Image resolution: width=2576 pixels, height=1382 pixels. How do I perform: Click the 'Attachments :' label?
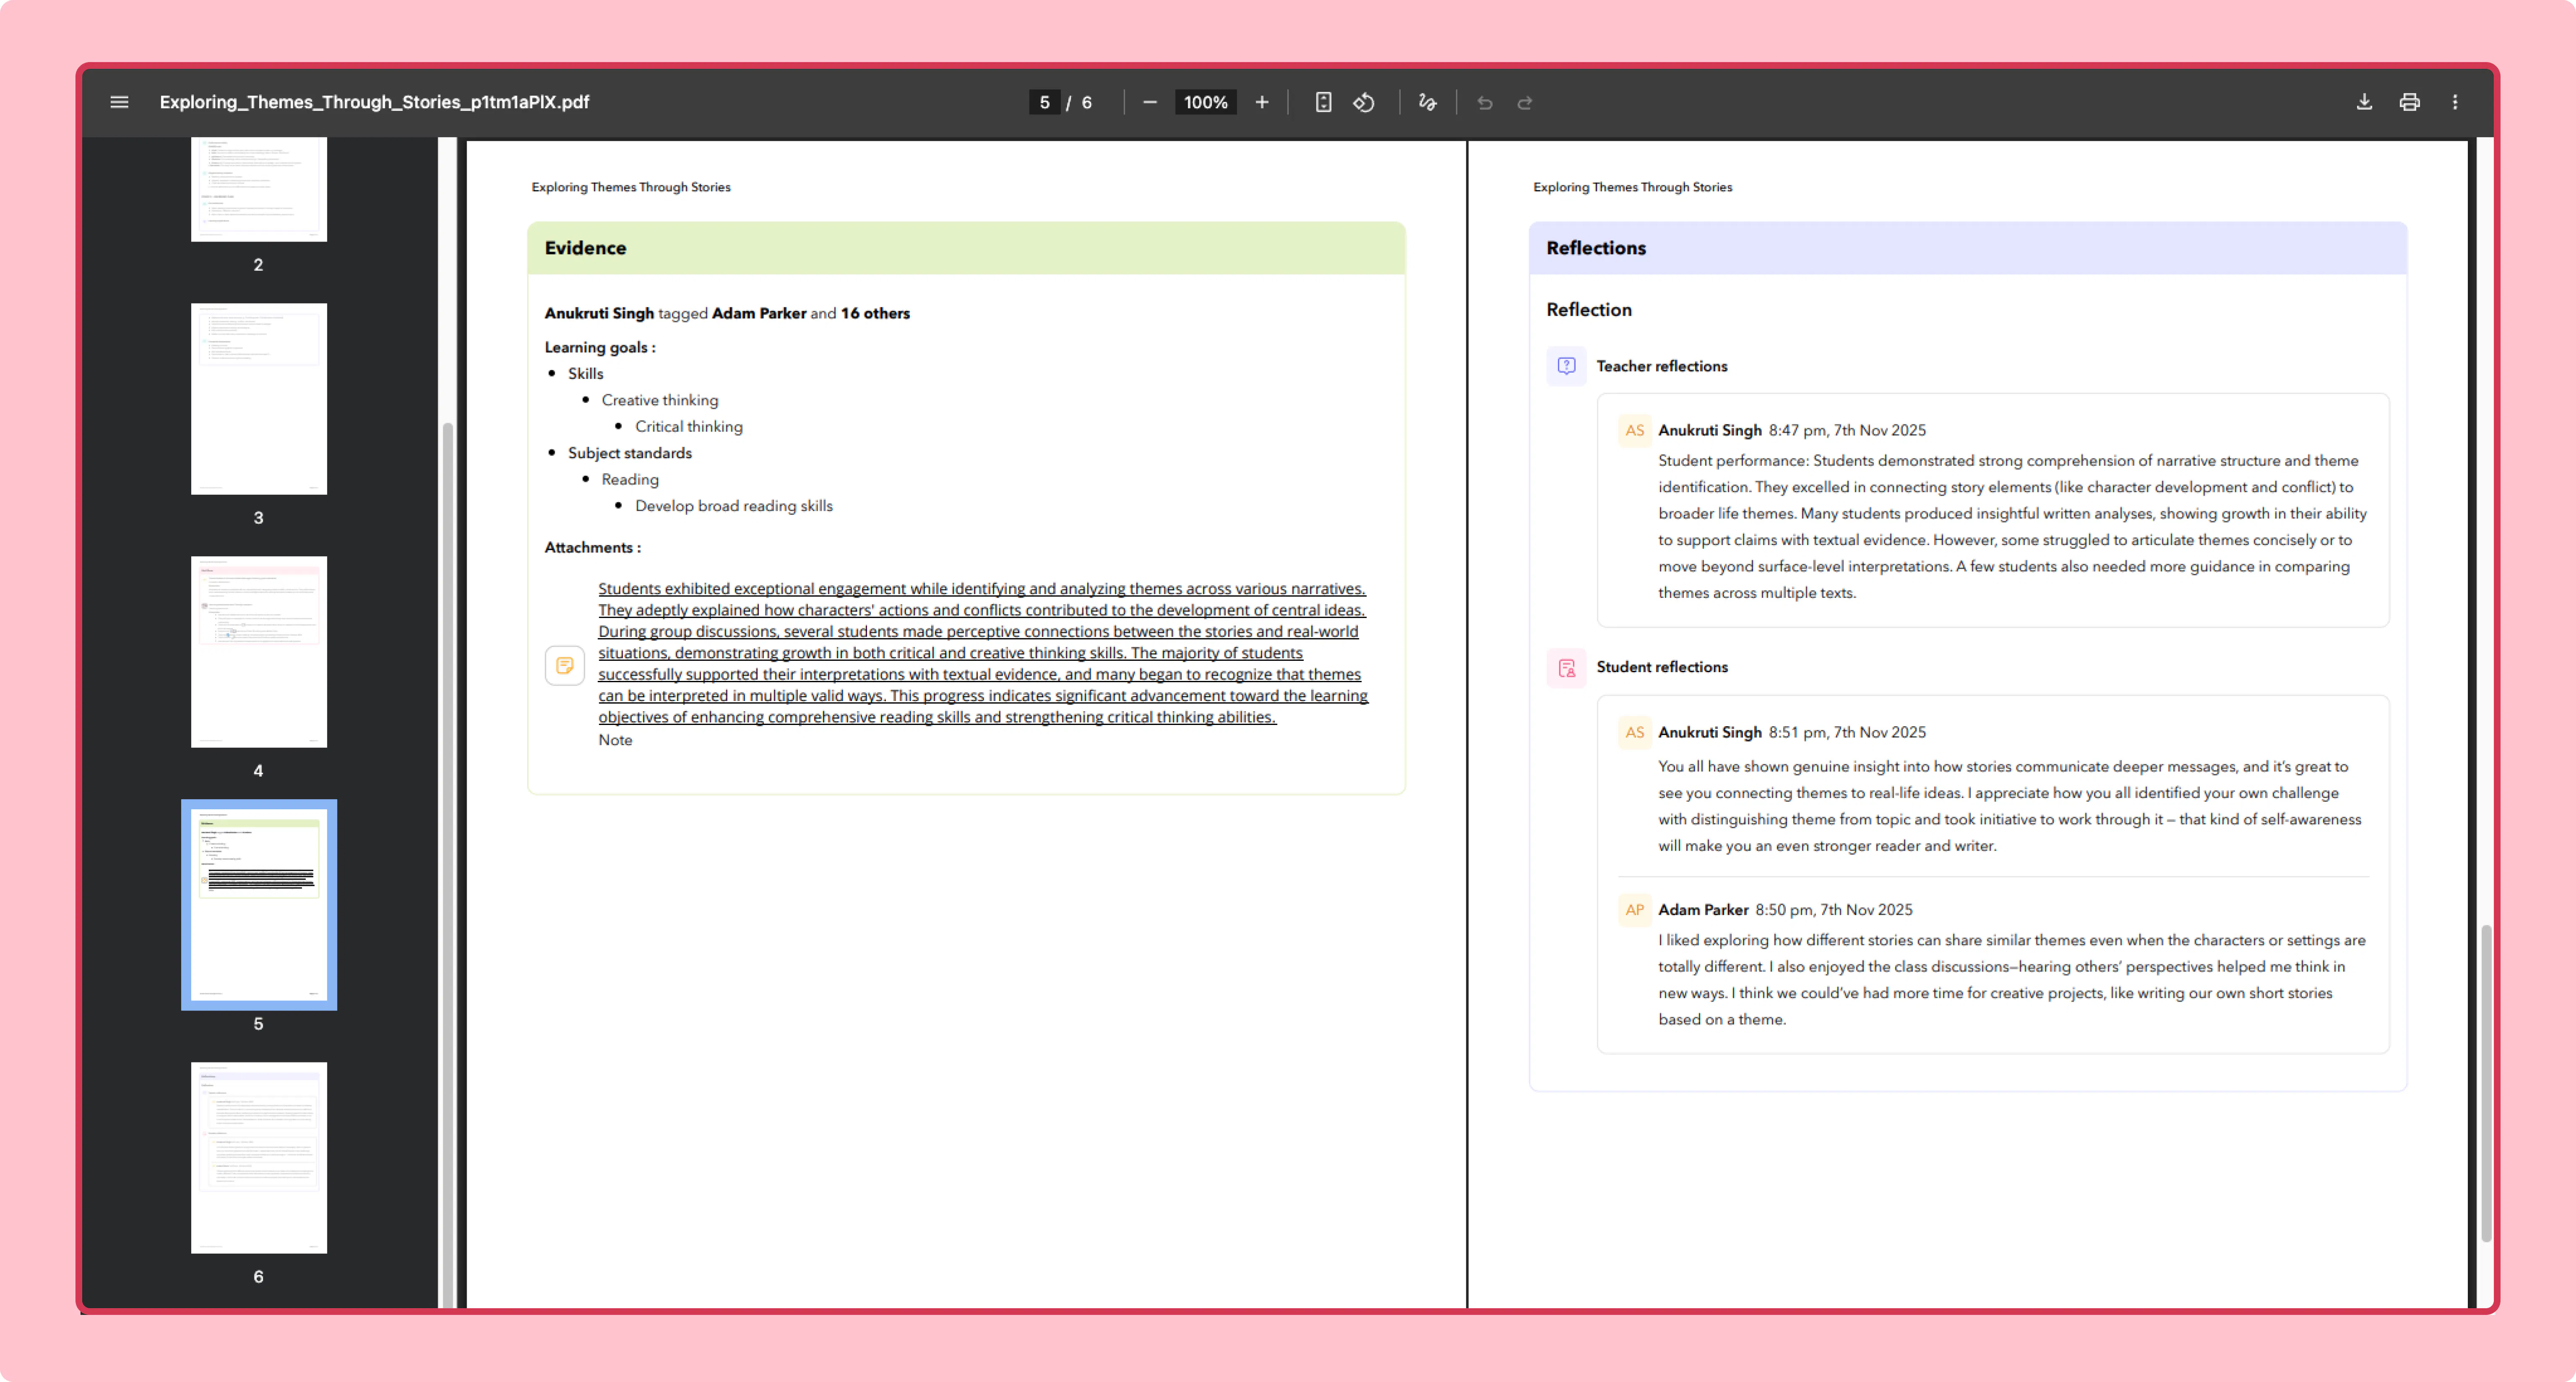pyautogui.click(x=593, y=547)
